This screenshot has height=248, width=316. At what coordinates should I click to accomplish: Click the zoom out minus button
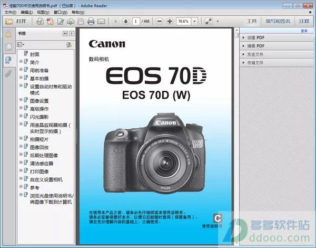pyautogui.click(x=160, y=21)
